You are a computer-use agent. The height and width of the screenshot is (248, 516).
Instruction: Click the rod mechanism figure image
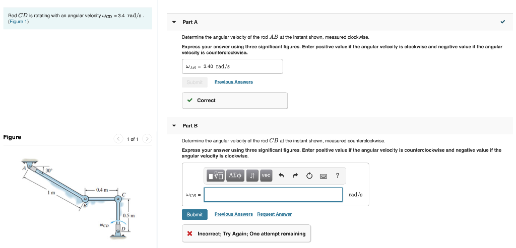click(x=79, y=196)
